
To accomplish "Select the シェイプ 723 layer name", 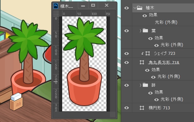I will [165, 53].
